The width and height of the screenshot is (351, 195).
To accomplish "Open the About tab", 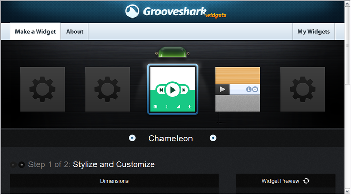I will tap(74, 32).
